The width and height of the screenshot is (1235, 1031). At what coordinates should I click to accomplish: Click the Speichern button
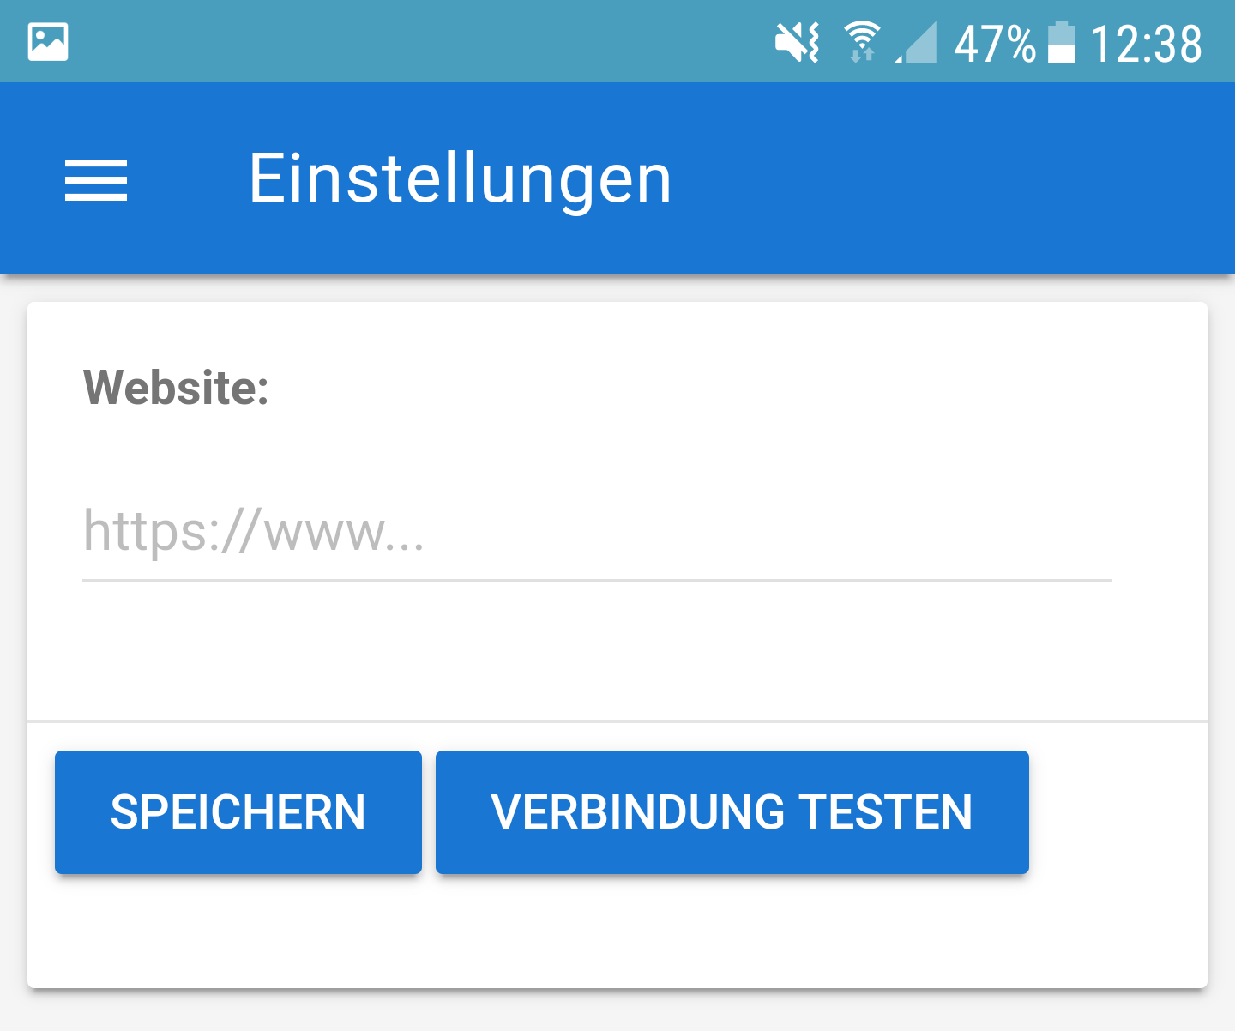[238, 812]
